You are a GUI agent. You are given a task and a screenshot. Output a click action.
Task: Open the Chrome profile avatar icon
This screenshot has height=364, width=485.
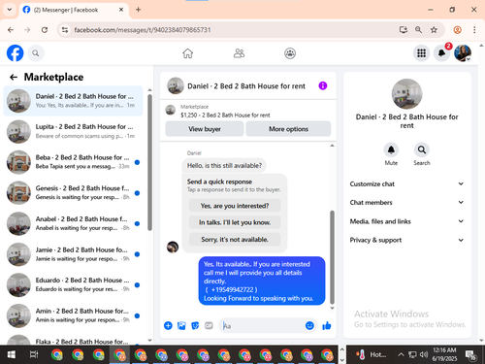[457, 30]
